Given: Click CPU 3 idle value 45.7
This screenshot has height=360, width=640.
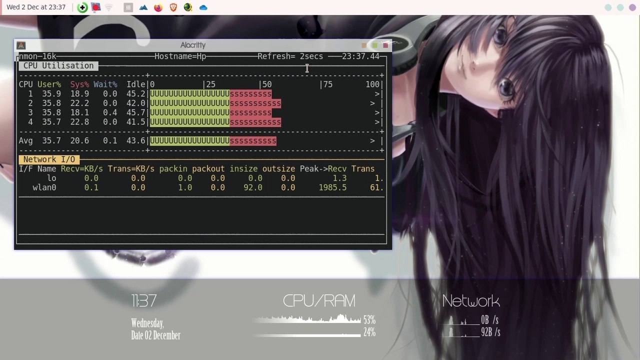Looking at the screenshot, I should pyautogui.click(x=136, y=113).
